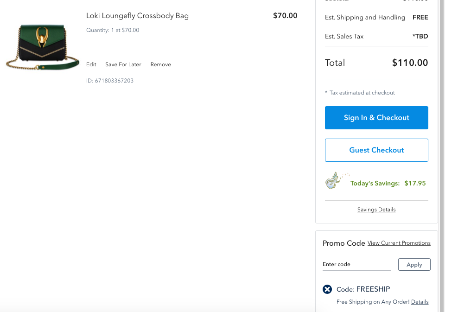Click the product ID number text
This screenshot has width=458, height=312.
(110, 81)
